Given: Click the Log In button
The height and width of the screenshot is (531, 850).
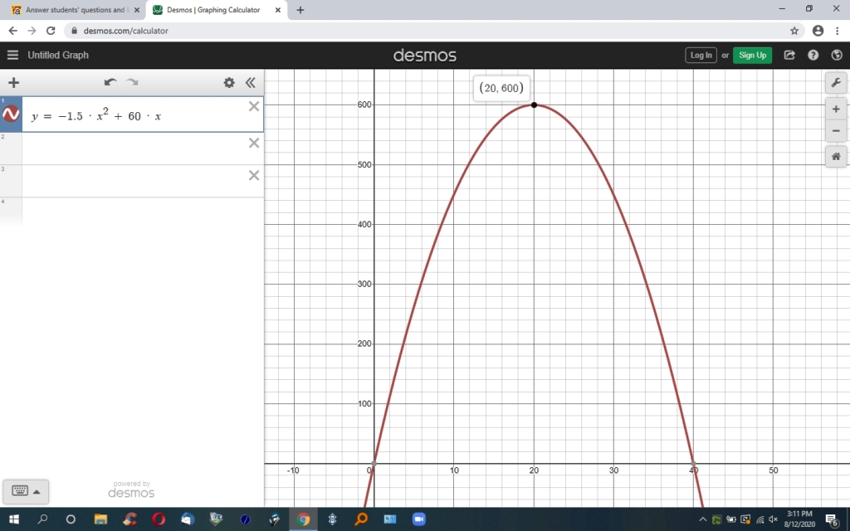Looking at the screenshot, I should (701, 56).
